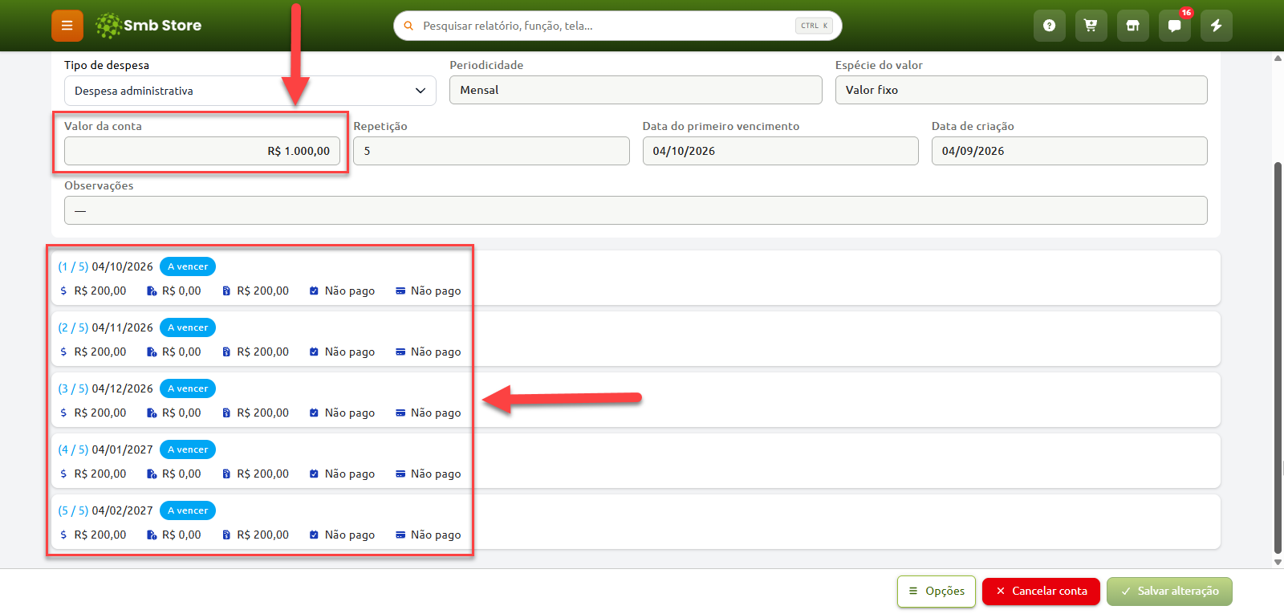Click the 04/01/2027 due date
The image size is (1284, 614).
click(x=122, y=449)
